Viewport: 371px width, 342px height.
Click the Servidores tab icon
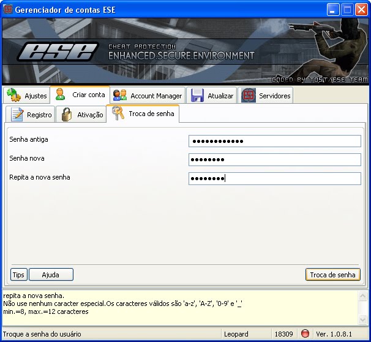(248, 96)
